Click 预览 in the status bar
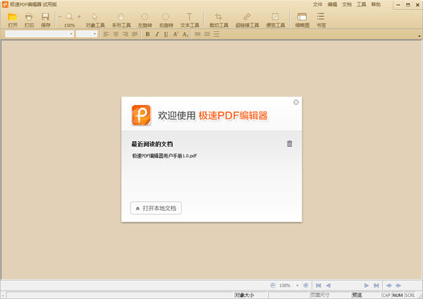The width and height of the screenshot is (423, 299). (357, 295)
